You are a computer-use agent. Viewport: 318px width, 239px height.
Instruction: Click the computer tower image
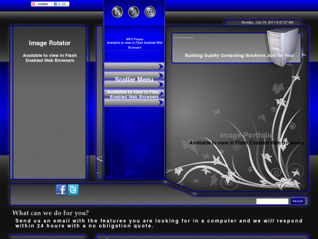click(283, 47)
